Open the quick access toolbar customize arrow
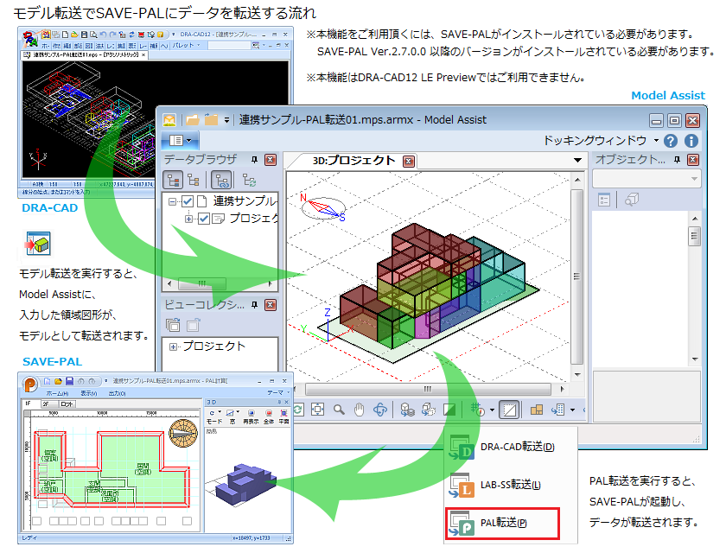The image size is (726, 553). pyautogui.click(x=226, y=120)
